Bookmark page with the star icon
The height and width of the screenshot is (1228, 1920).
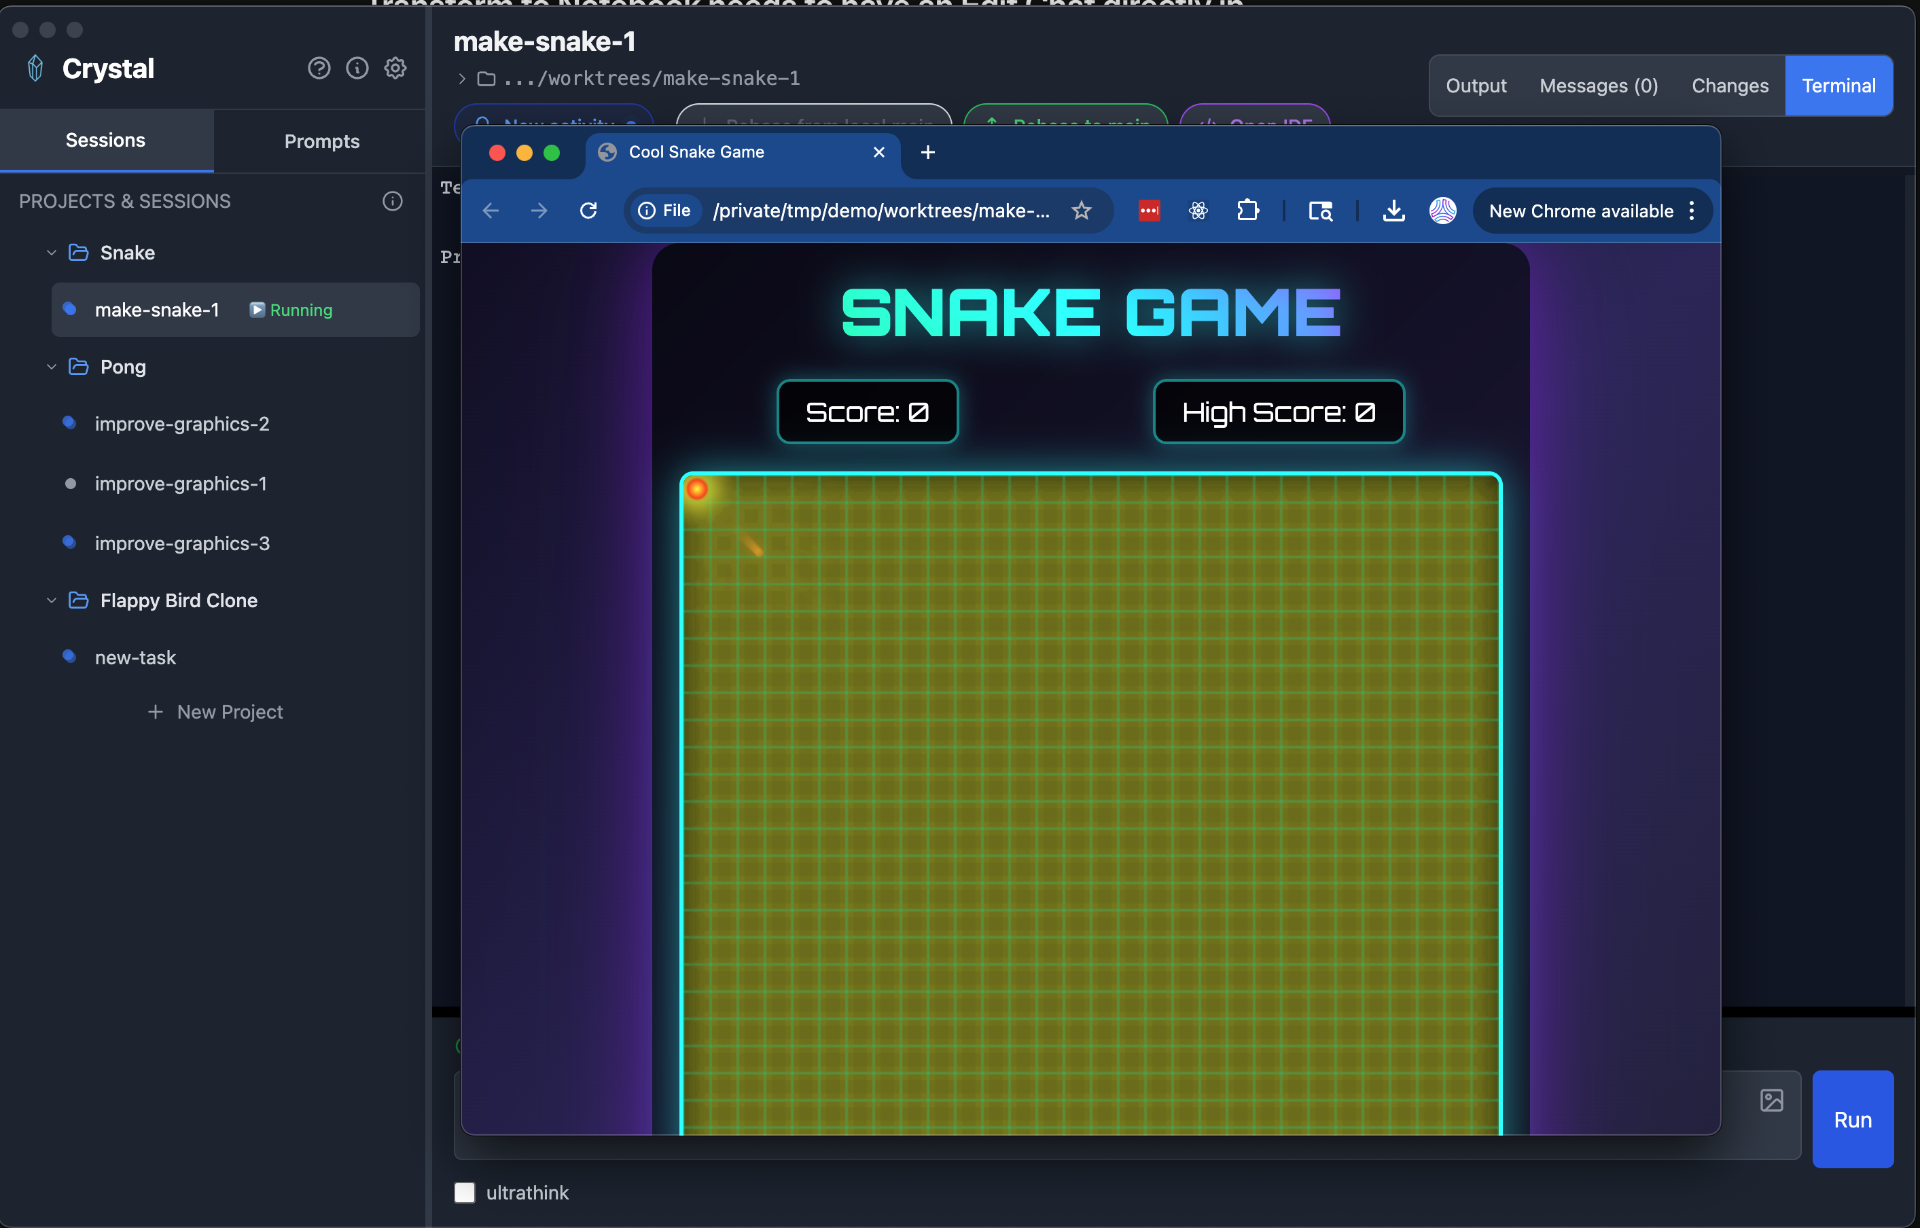click(1081, 211)
